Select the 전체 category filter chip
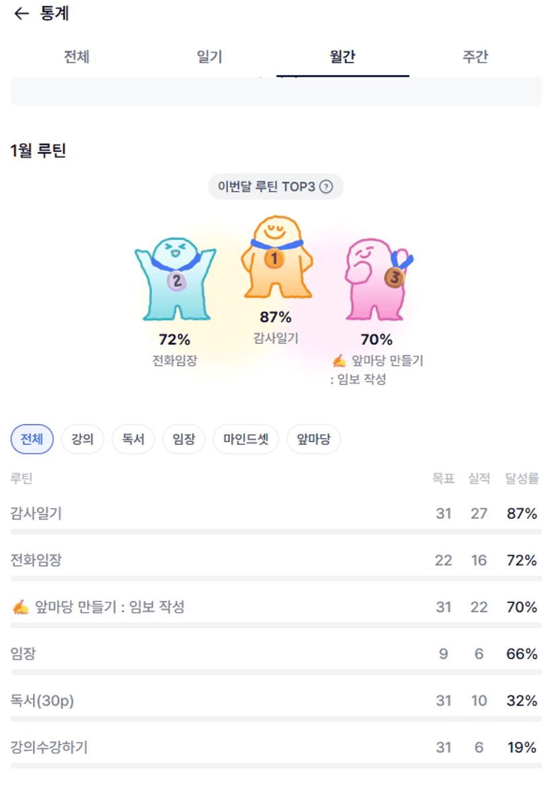The height and width of the screenshot is (795, 556). (32, 440)
